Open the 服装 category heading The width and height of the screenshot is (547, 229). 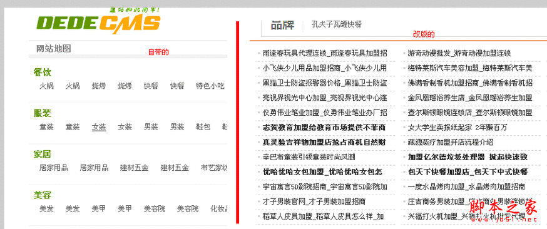click(42, 113)
